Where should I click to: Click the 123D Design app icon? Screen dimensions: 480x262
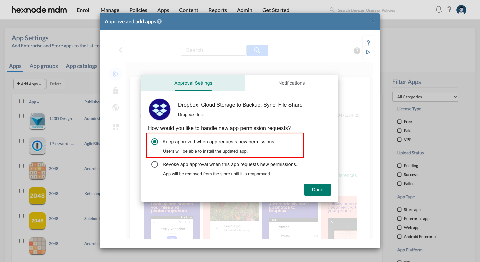click(x=37, y=121)
